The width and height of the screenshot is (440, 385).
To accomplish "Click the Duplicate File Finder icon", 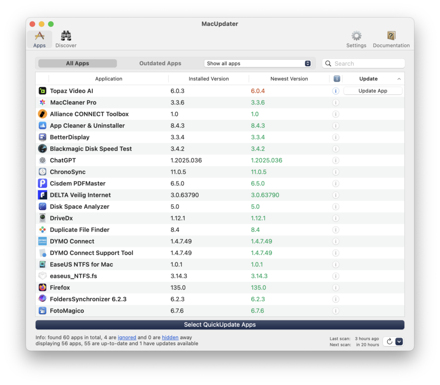I will [43, 230].
